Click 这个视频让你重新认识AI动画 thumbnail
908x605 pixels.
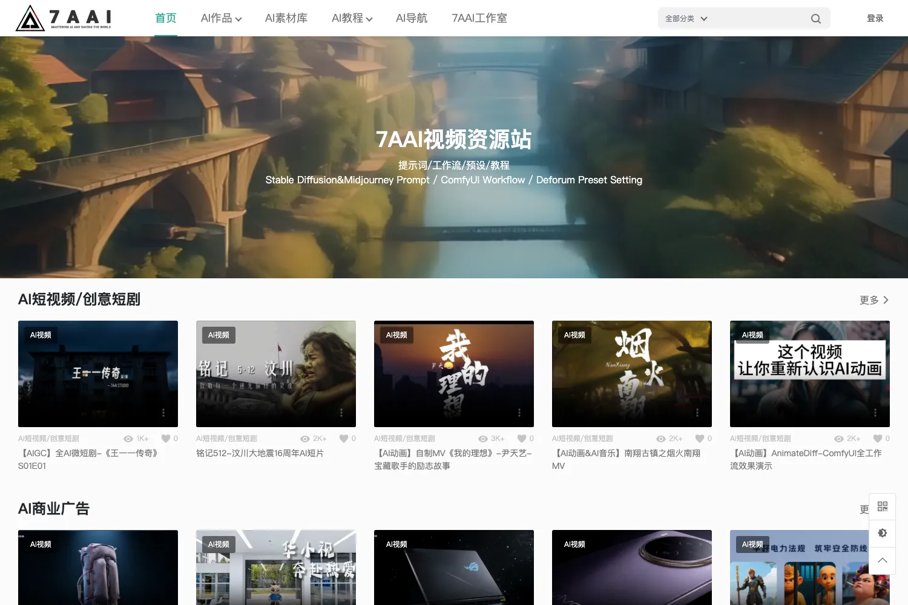click(x=810, y=374)
